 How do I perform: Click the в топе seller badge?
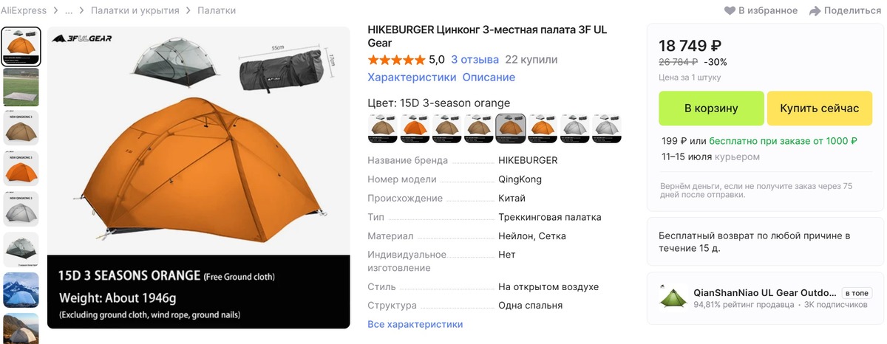pyautogui.click(x=856, y=293)
